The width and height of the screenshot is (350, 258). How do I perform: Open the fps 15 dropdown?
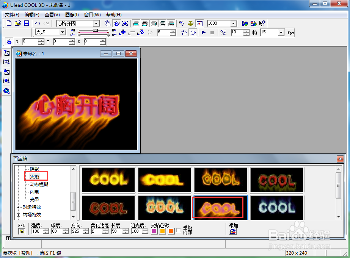click(281, 33)
